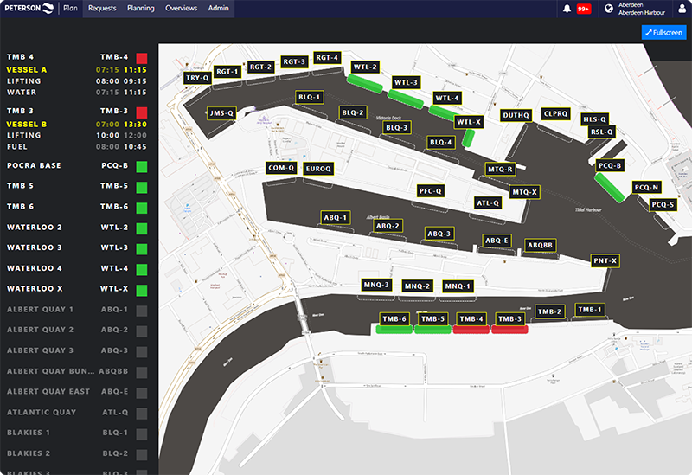Open the user profile icon
Screen dimensions: 692x475
pyautogui.click(x=682, y=9)
